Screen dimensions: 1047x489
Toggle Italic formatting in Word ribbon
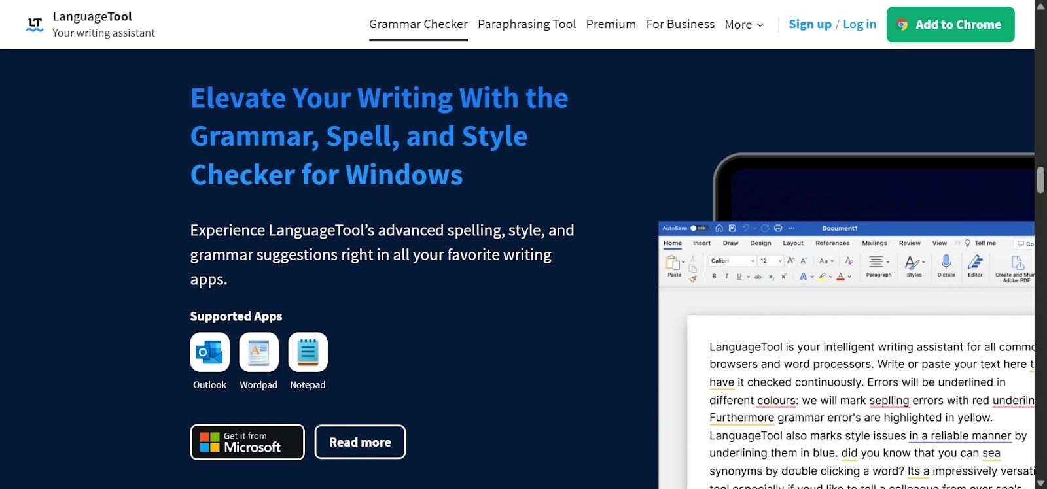pos(726,277)
